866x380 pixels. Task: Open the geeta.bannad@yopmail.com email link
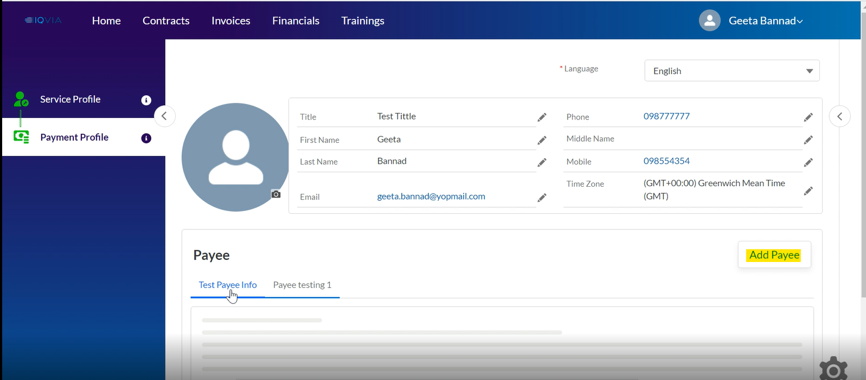431,196
